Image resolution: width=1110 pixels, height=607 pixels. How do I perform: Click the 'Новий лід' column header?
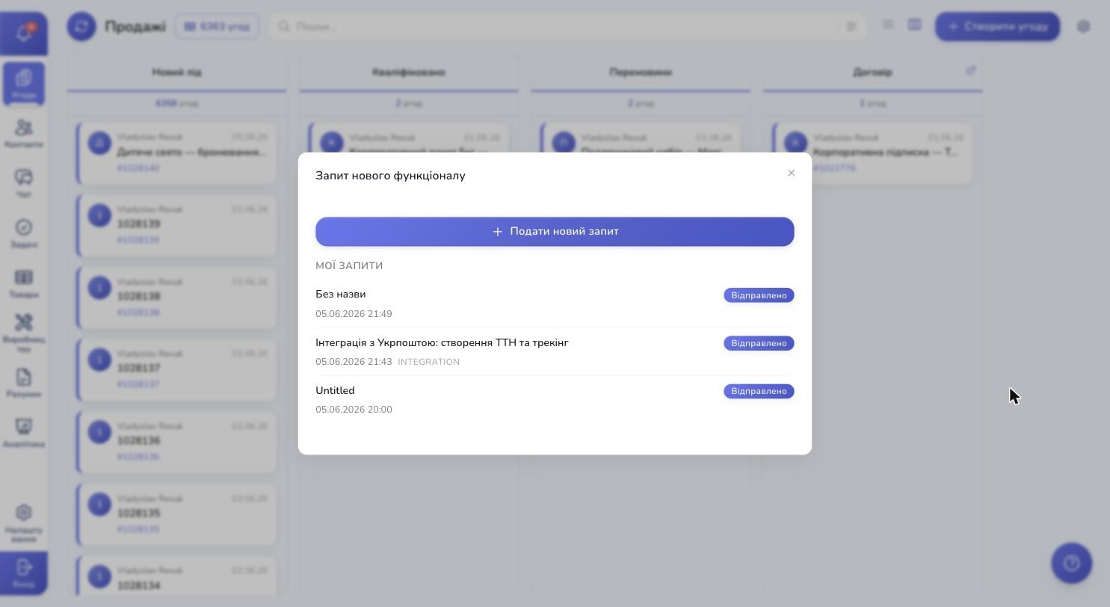[x=176, y=73]
